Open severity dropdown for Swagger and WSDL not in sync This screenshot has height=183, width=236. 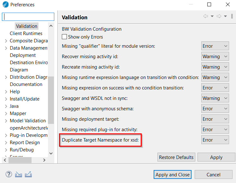coord(215,98)
